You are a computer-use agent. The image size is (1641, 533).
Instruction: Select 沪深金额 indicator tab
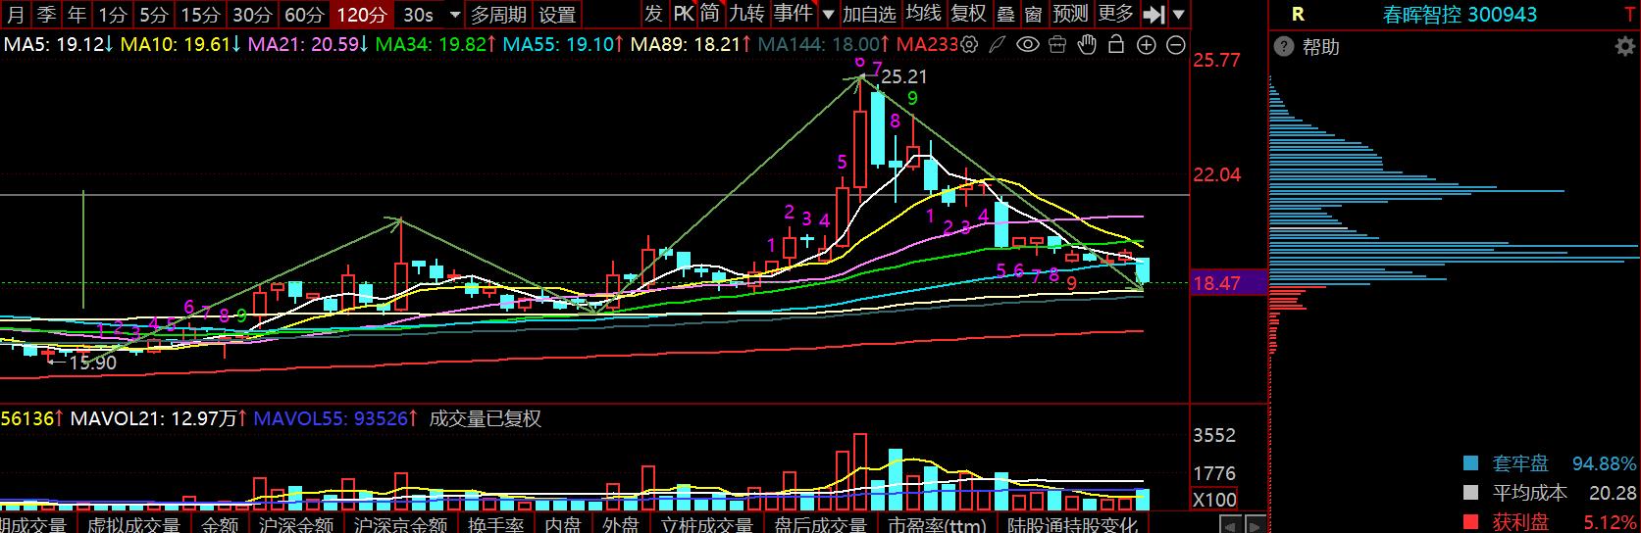coord(296,524)
